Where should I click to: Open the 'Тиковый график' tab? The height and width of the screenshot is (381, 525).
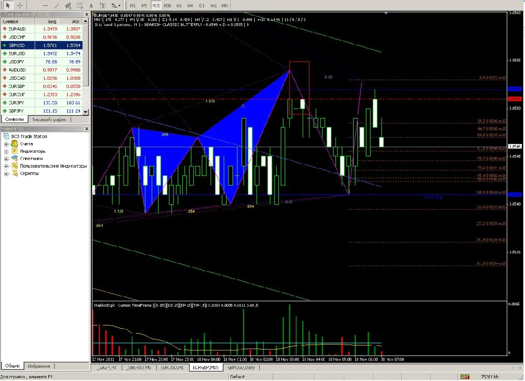pyautogui.click(x=49, y=119)
